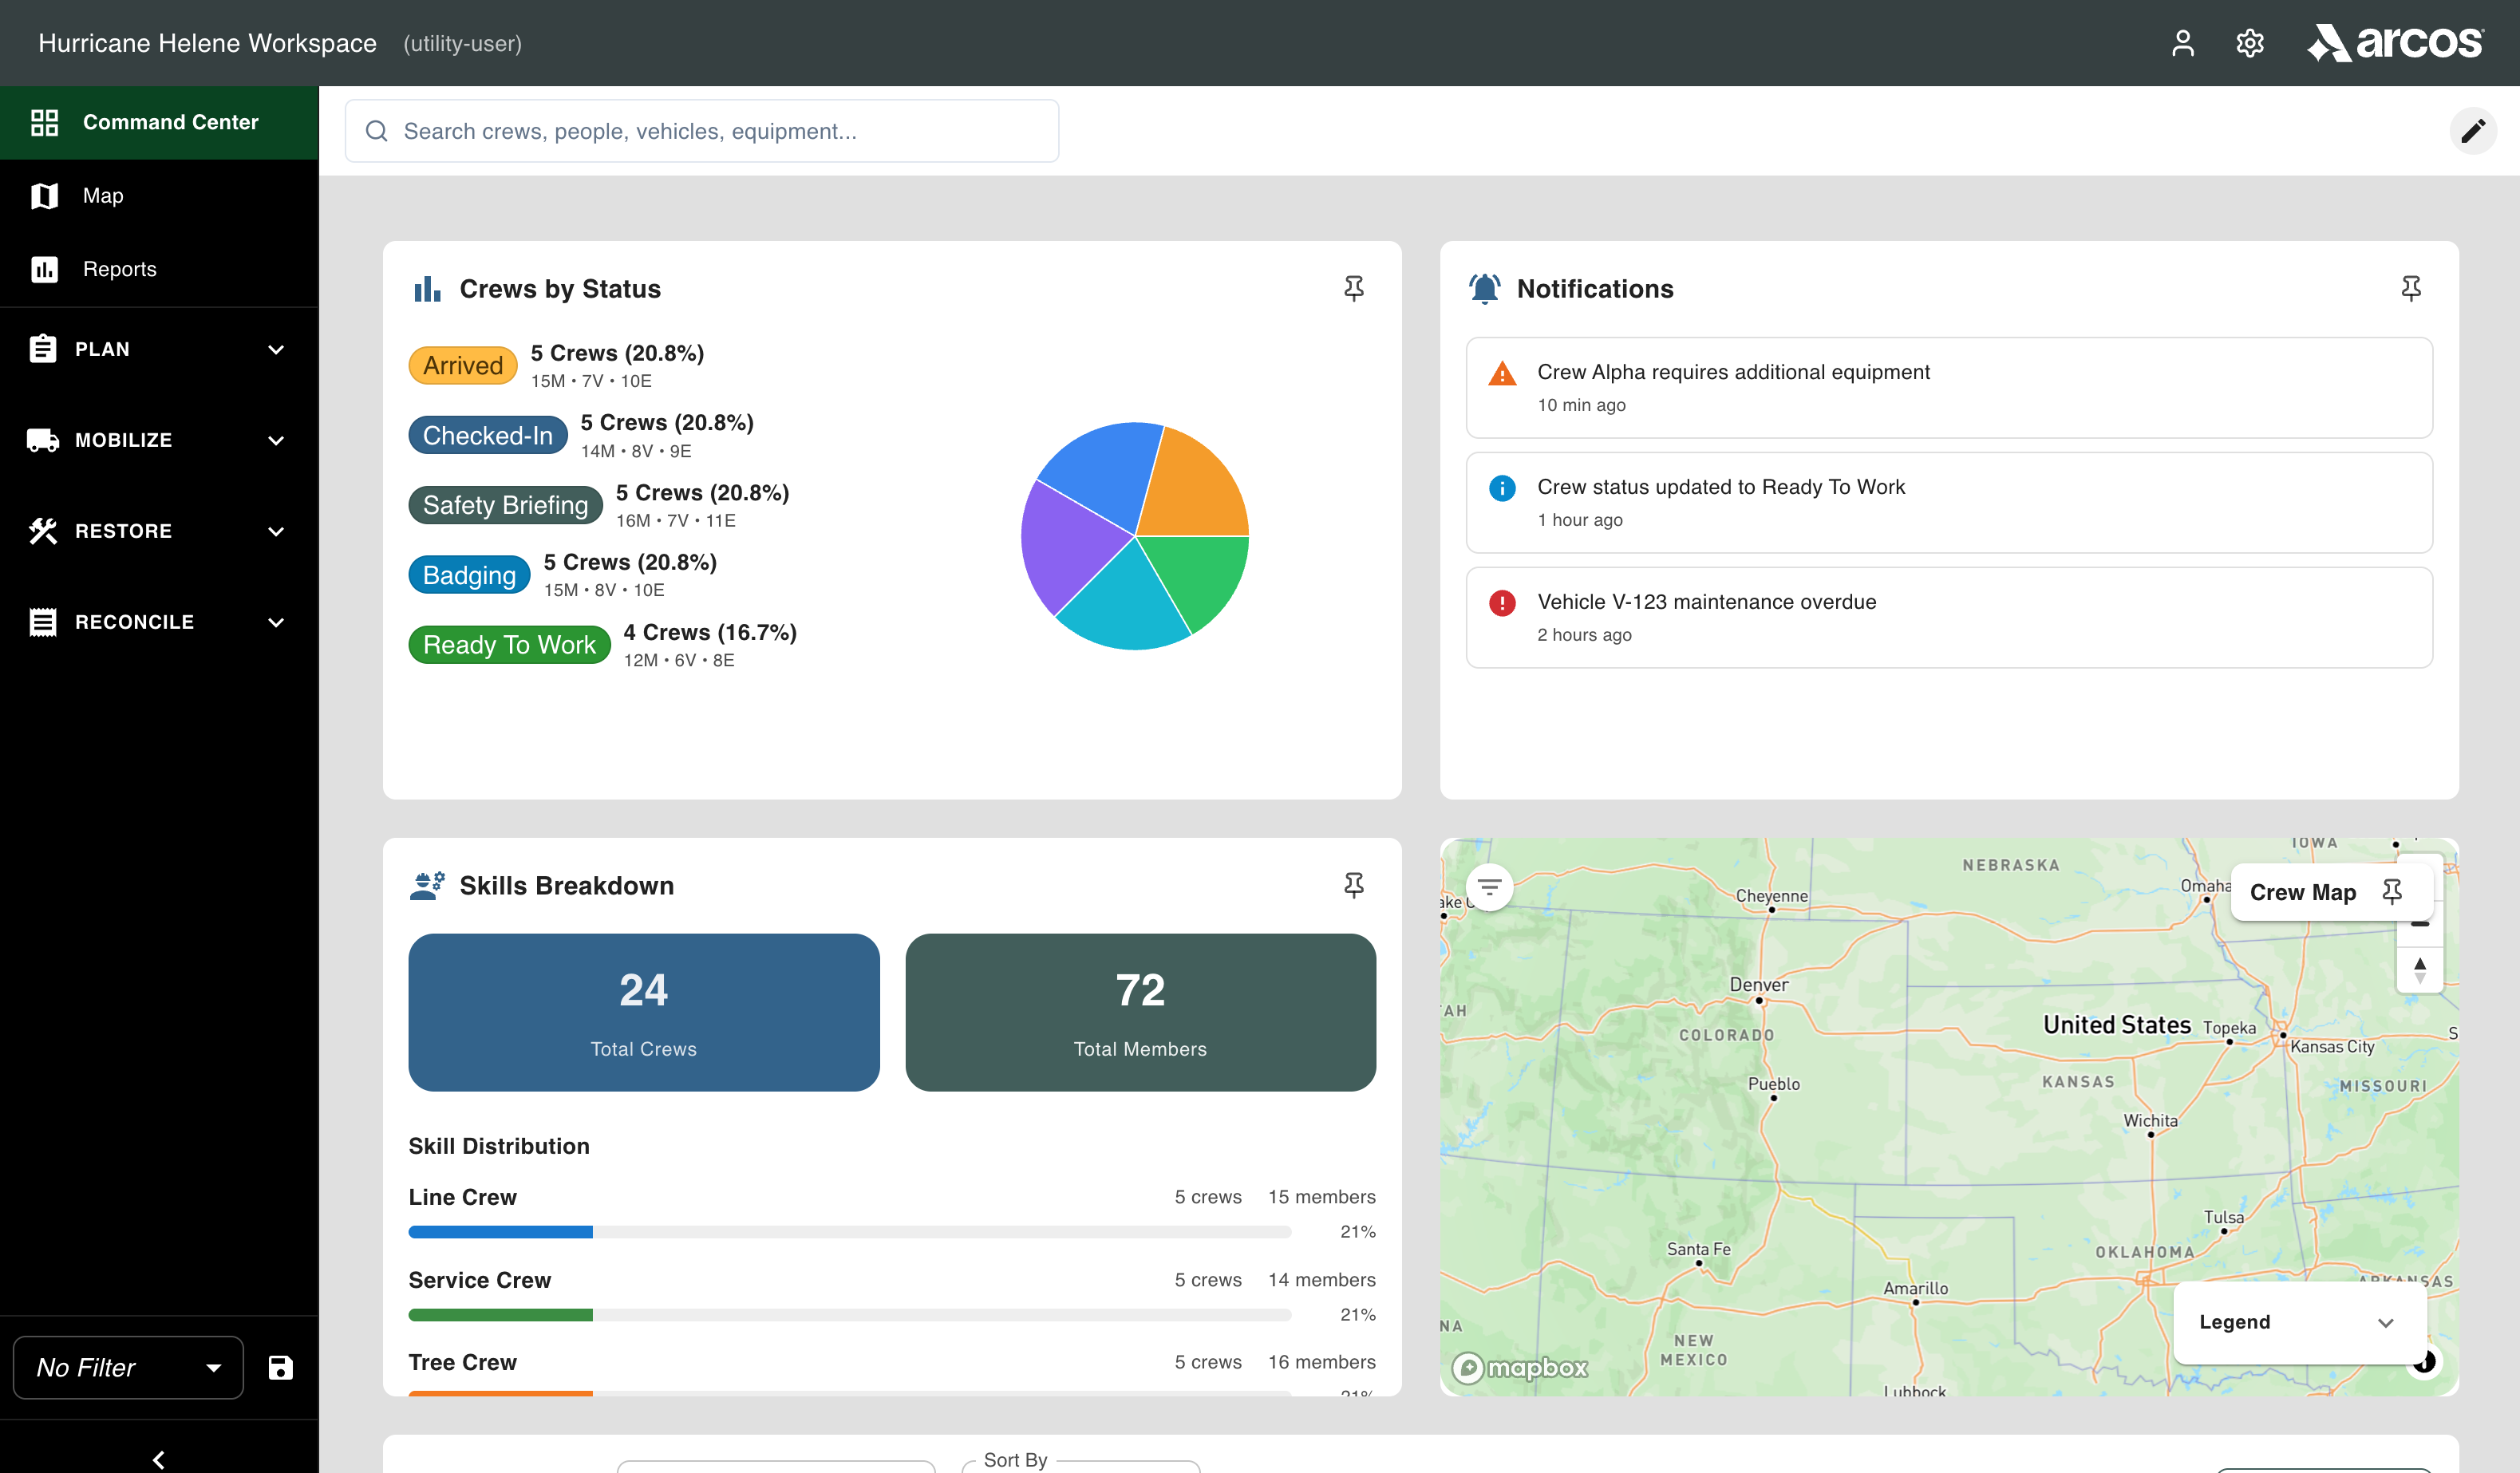Screen dimensions: 2520x1473
Task: Open the Crew Alpha equipment notification
Action: point(1948,387)
